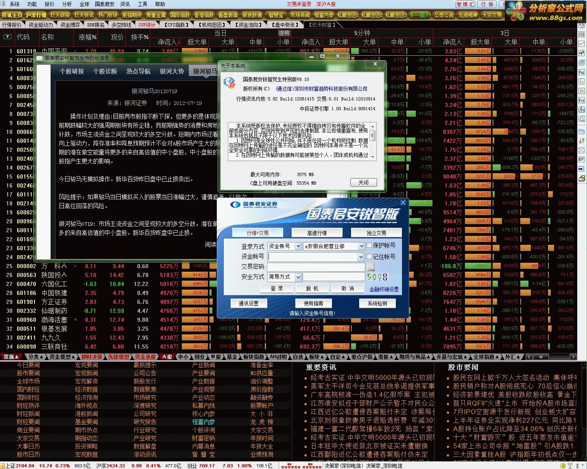Open the 分析 menu
The image size is (587, 469).
pyautogui.click(x=67, y=4)
